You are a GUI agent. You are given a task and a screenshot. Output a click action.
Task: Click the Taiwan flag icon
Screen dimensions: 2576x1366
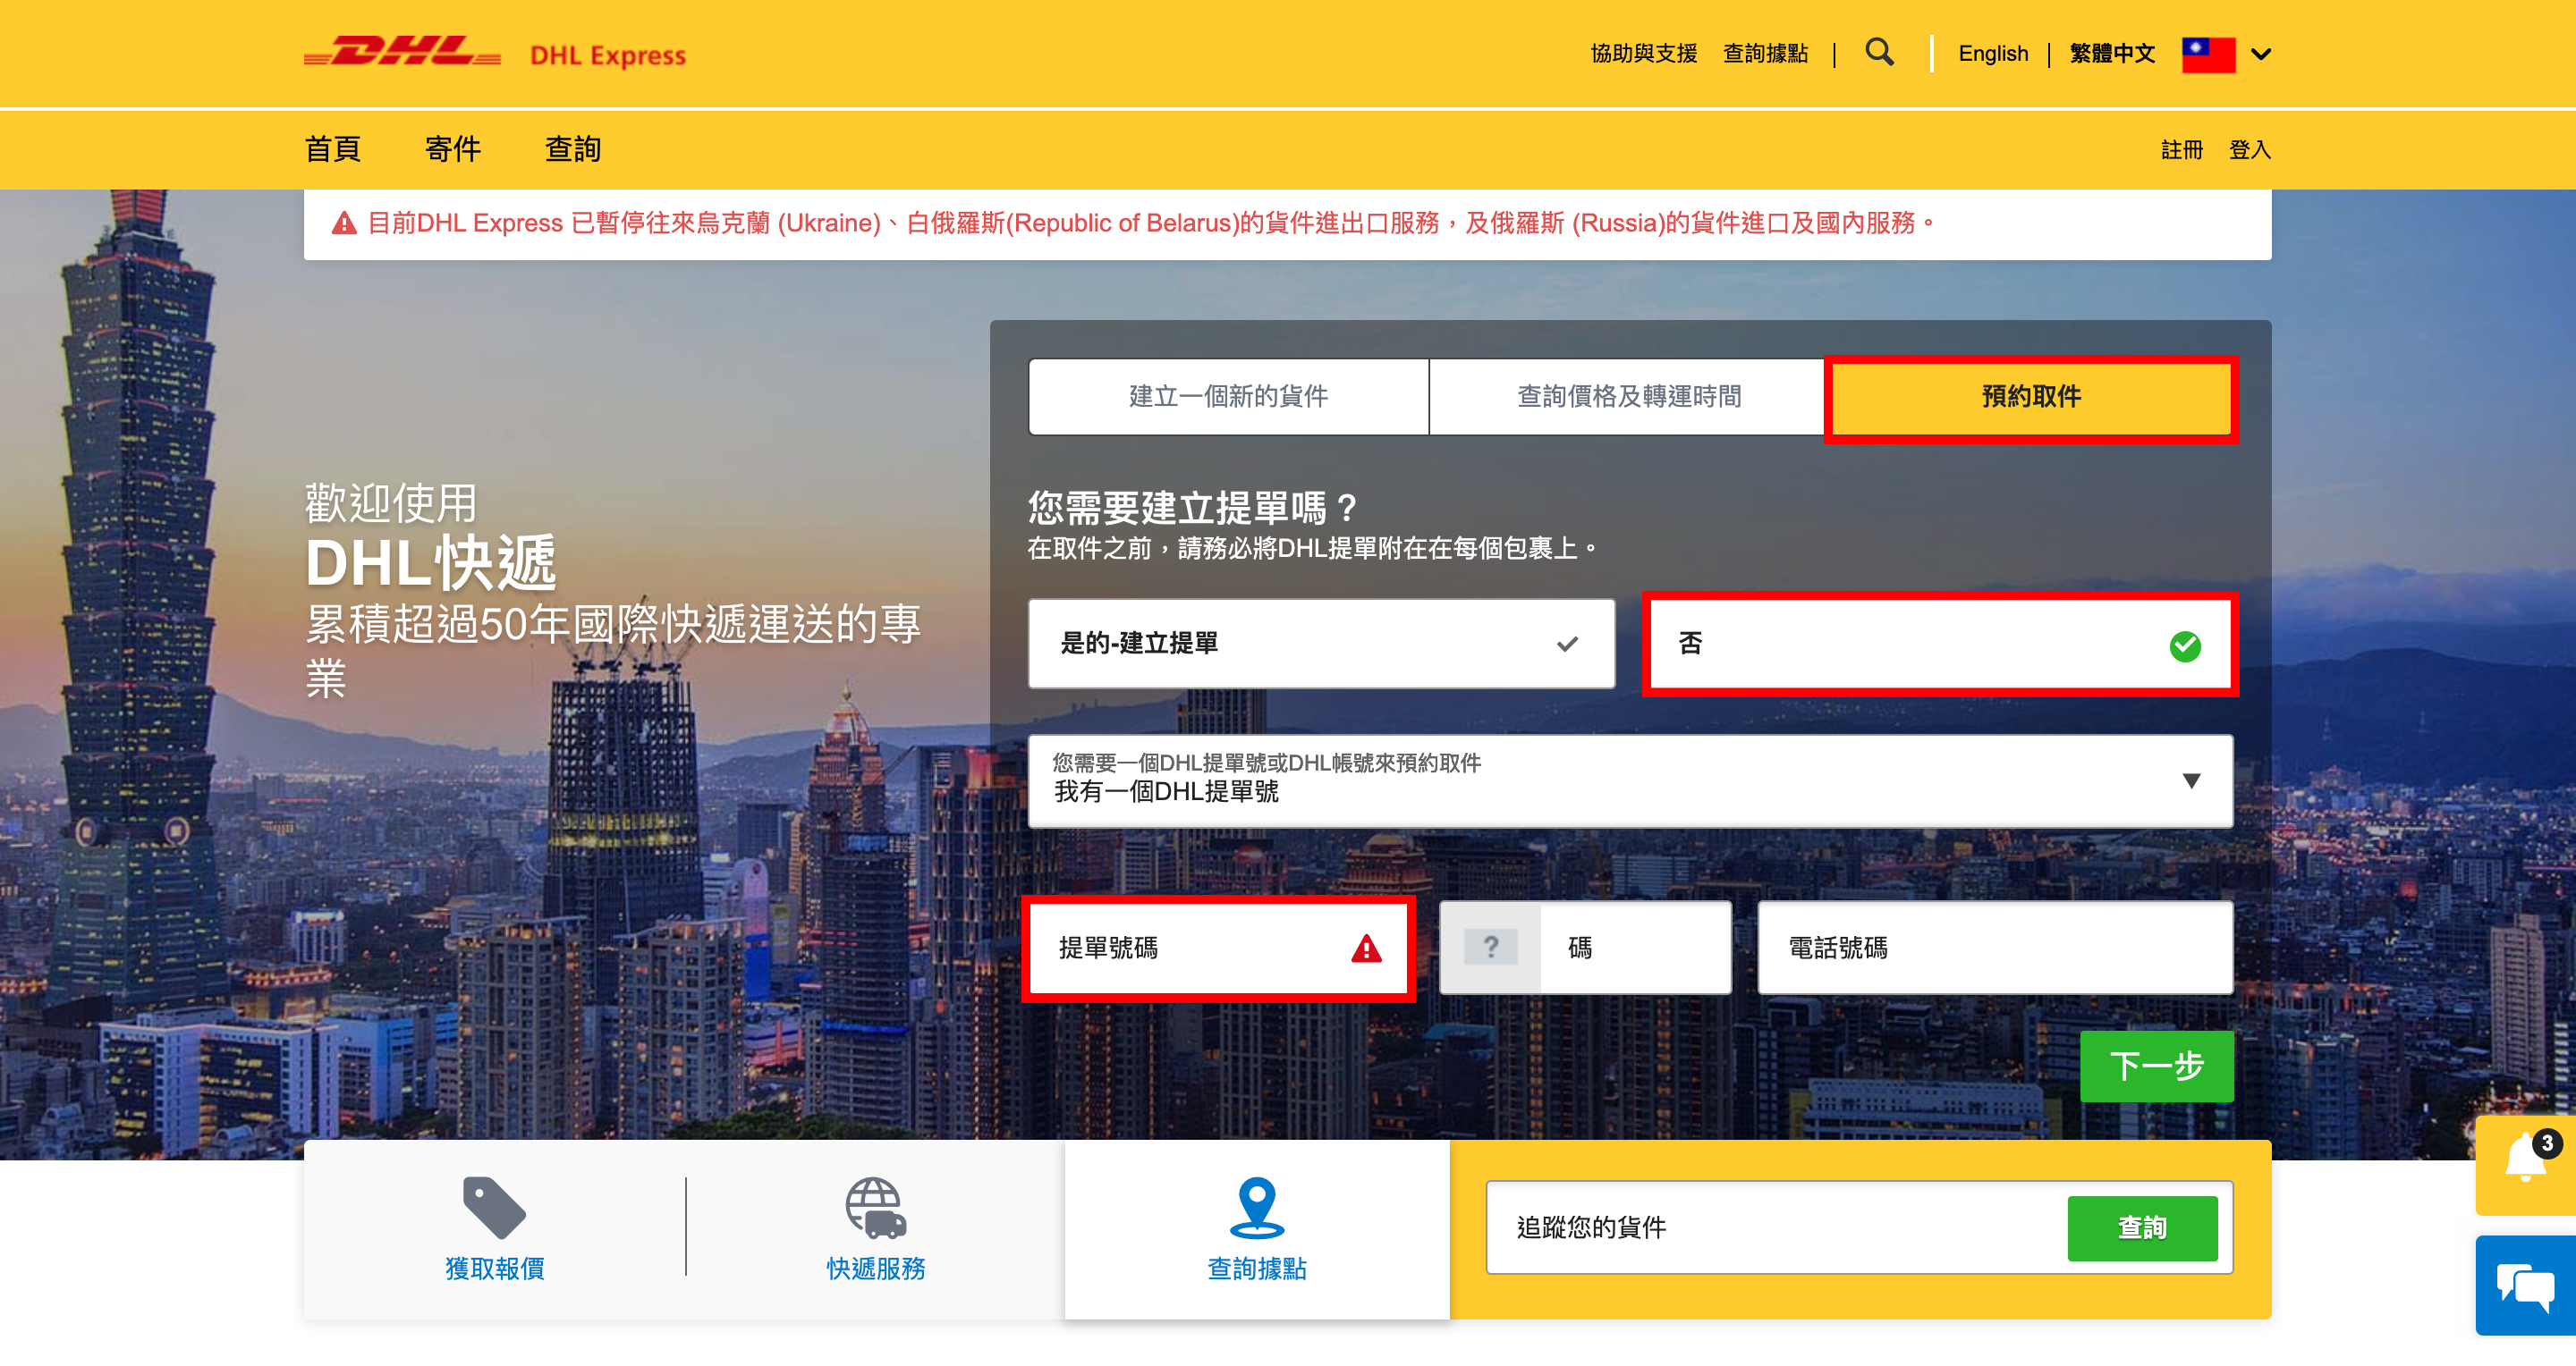point(2208,54)
